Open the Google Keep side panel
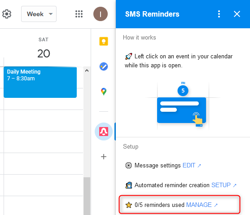 (104, 41)
